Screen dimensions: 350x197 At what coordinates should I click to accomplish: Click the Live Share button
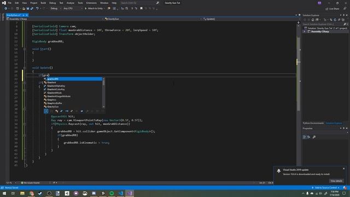(332, 9)
